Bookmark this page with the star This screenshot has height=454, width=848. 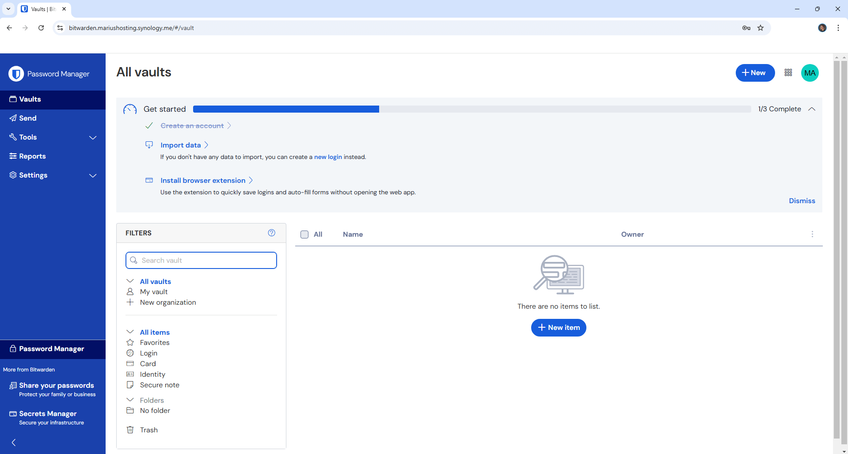[761, 28]
